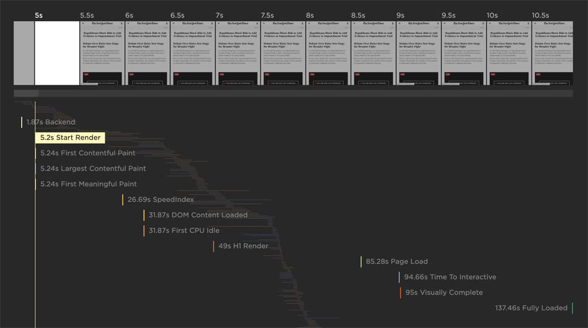Select the blank white filmstrip frame at 5s
The image size is (588, 328).
56,53
